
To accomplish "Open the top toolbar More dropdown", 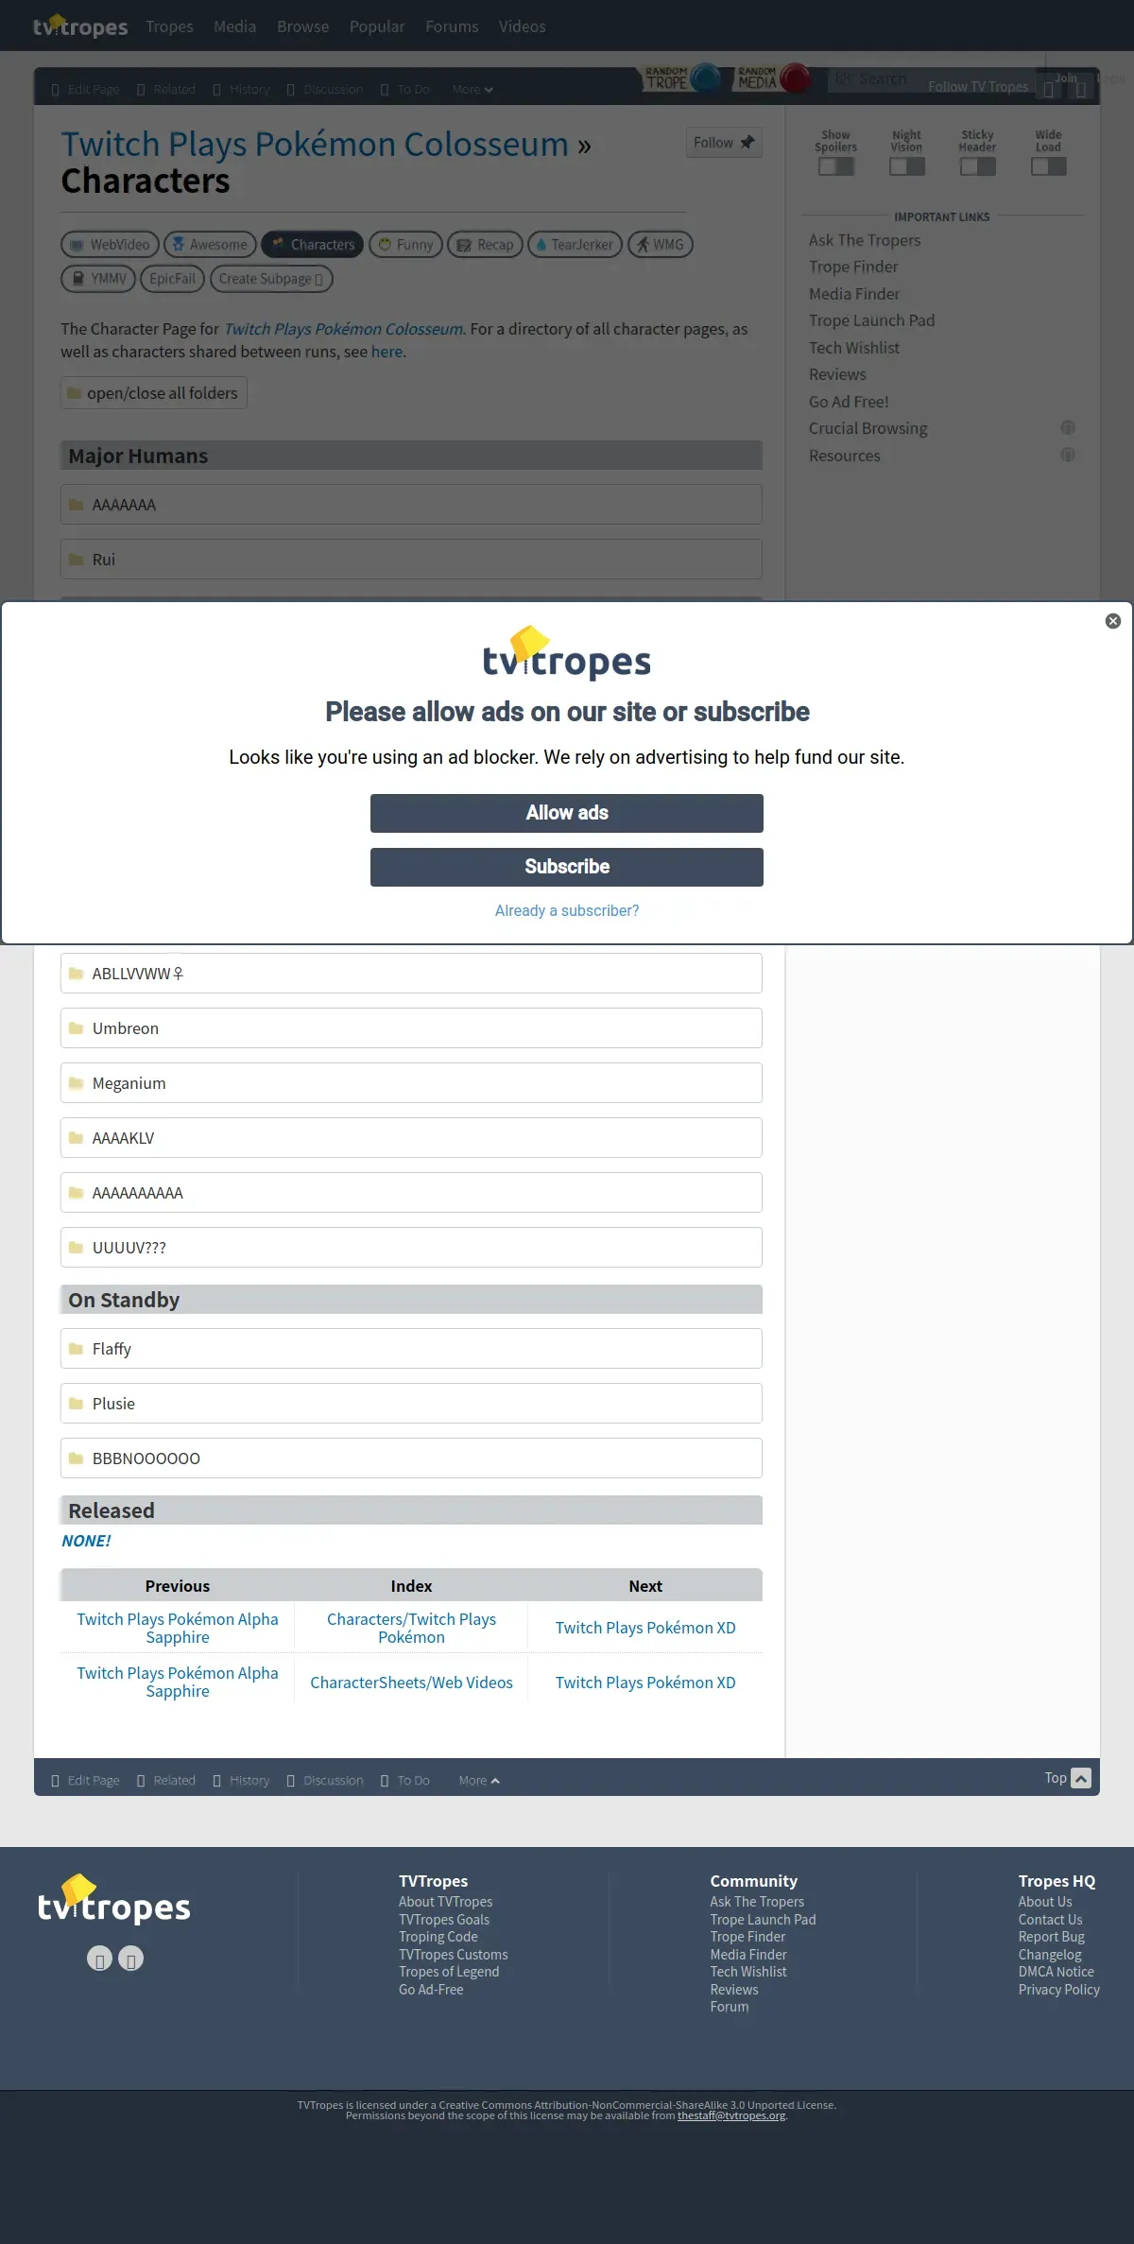I will 472,90.
